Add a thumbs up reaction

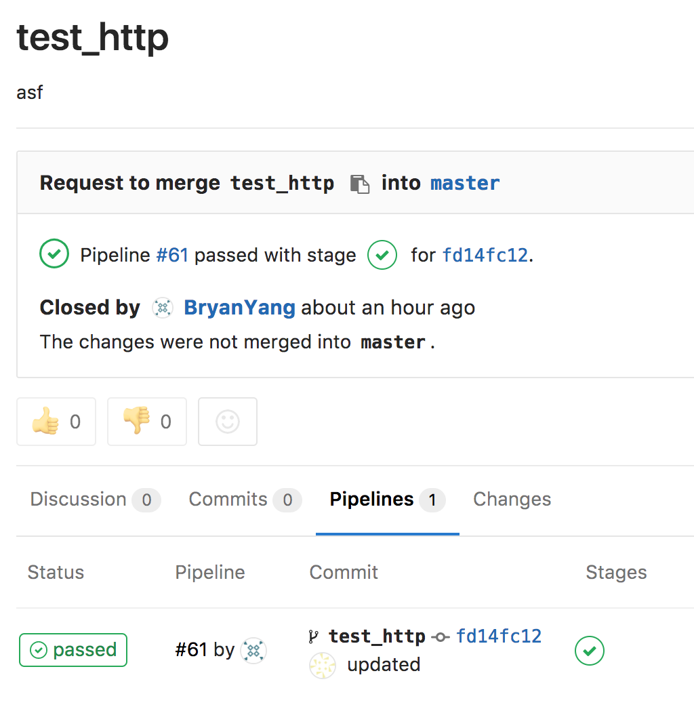[x=56, y=422]
